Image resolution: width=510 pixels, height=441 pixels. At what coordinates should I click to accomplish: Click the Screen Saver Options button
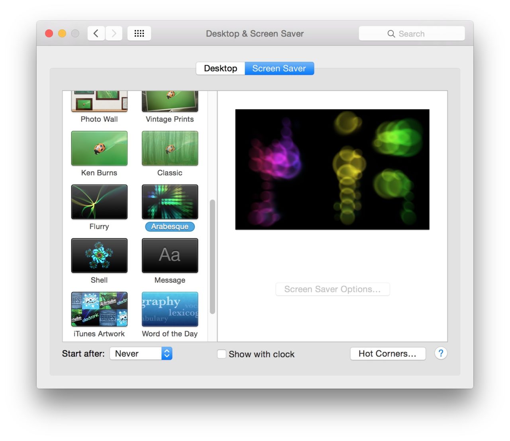point(333,289)
